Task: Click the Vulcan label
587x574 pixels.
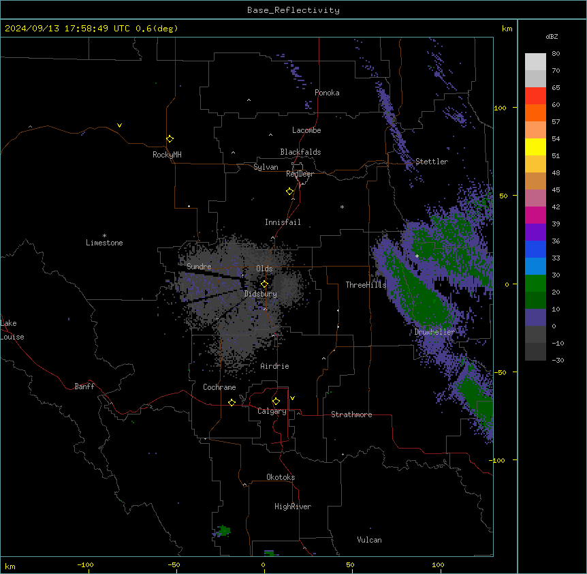Action: [x=369, y=540]
